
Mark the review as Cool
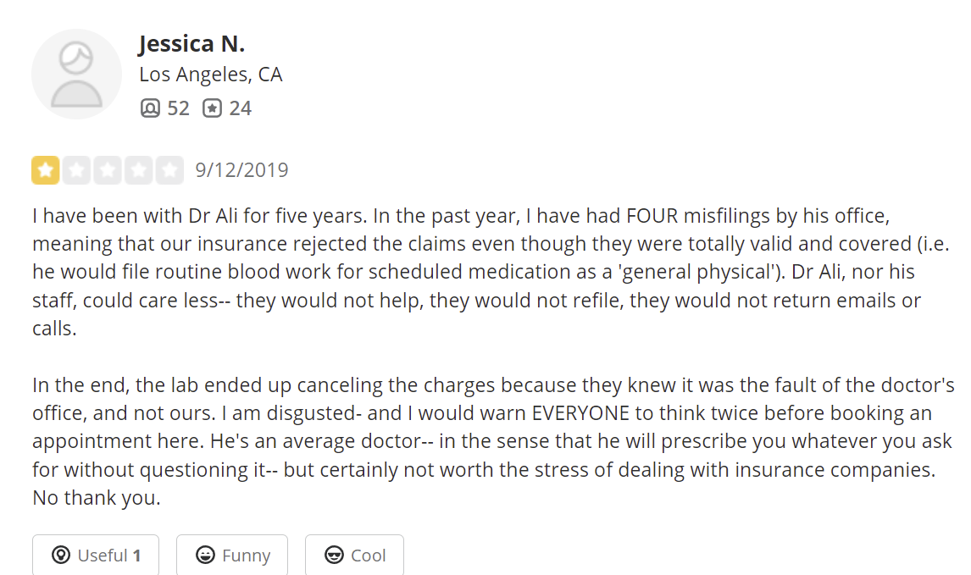coord(354,556)
